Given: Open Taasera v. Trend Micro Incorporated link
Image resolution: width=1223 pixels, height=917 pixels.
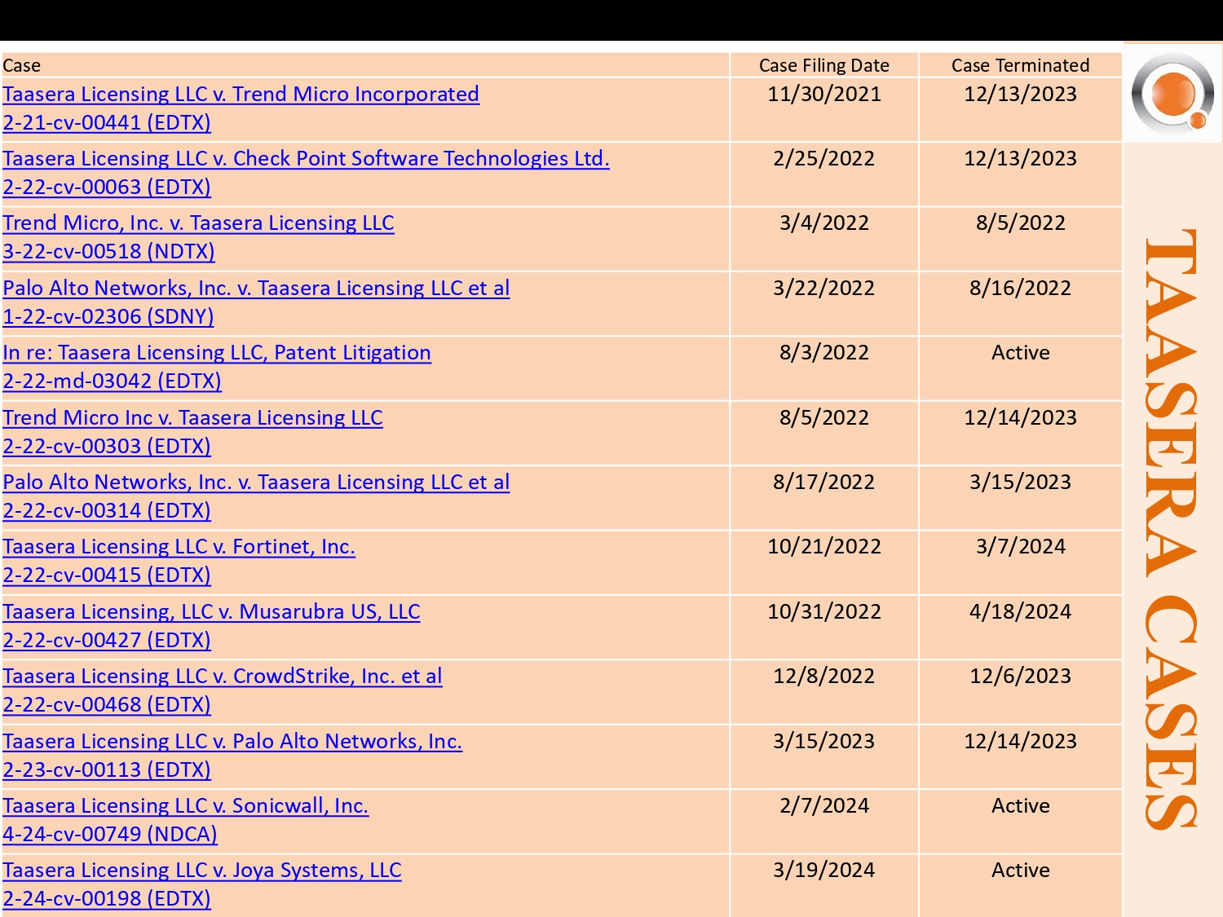Looking at the screenshot, I should (241, 95).
